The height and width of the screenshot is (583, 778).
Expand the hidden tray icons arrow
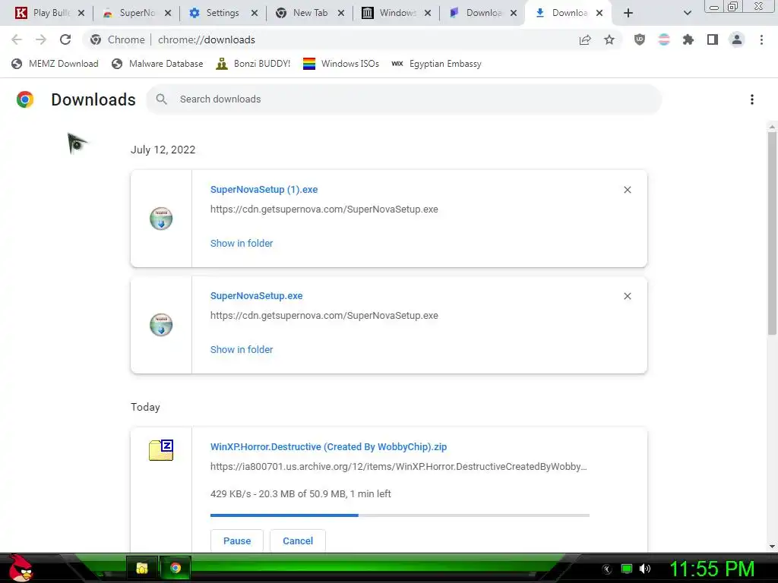[x=606, y=569]
